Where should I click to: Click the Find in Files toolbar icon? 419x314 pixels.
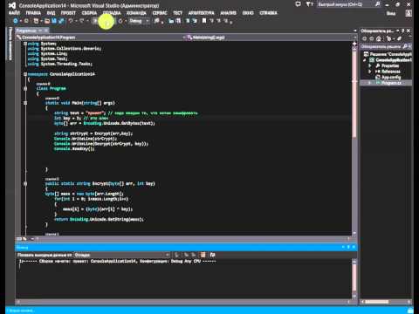tap(157, 21)
